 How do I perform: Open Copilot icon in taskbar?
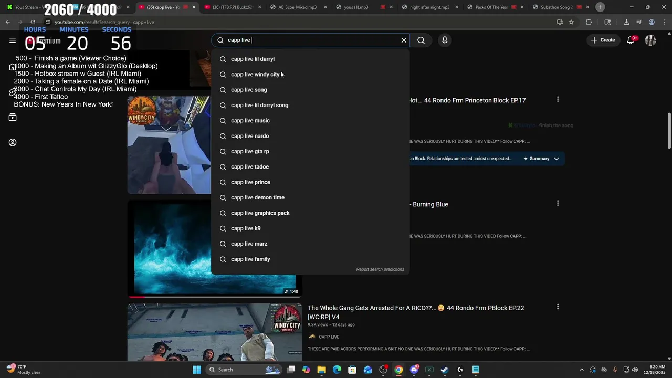click(306, 370)
